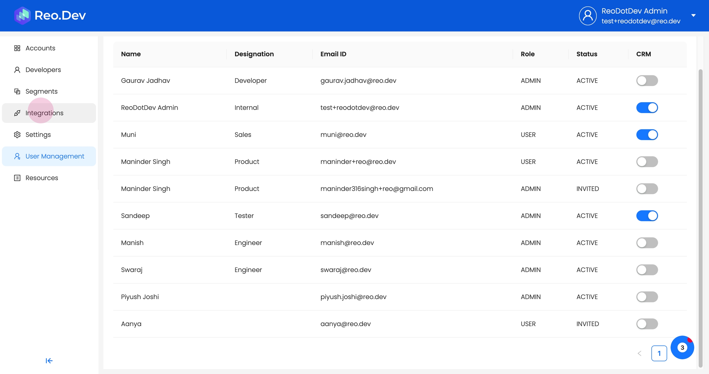Expand the ReoDotDev Admin account dropdown

693,15
